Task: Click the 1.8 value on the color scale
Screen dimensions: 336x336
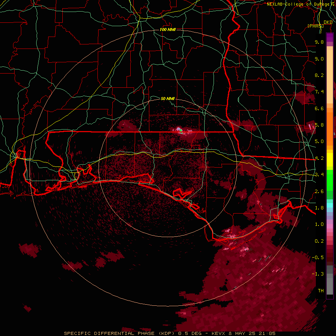Action: [x=319, y=208]
